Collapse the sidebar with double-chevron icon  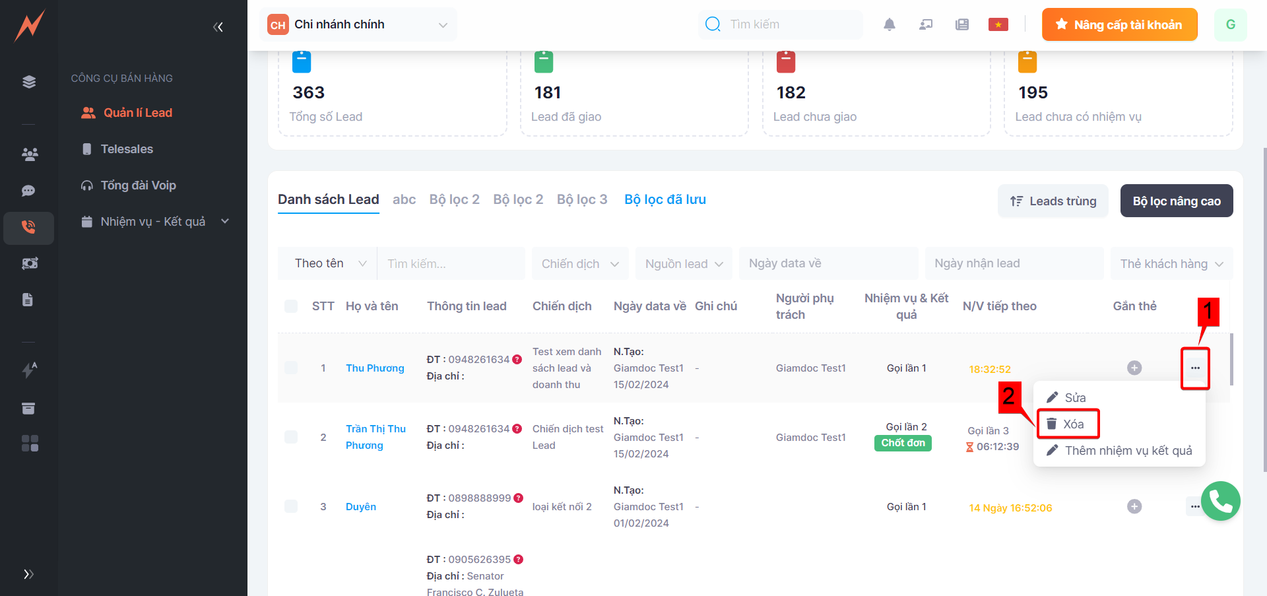[218, 27]
